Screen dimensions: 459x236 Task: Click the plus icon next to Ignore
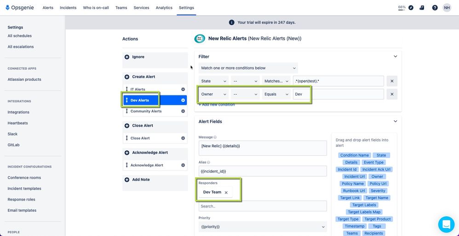pos(127,57)
